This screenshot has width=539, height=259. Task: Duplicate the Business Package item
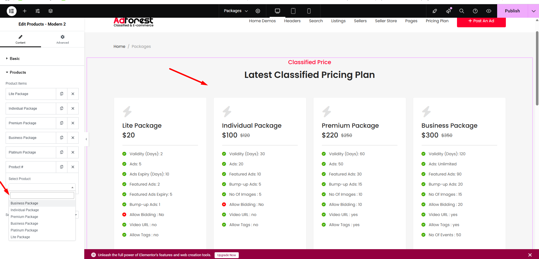click(62, 138)
